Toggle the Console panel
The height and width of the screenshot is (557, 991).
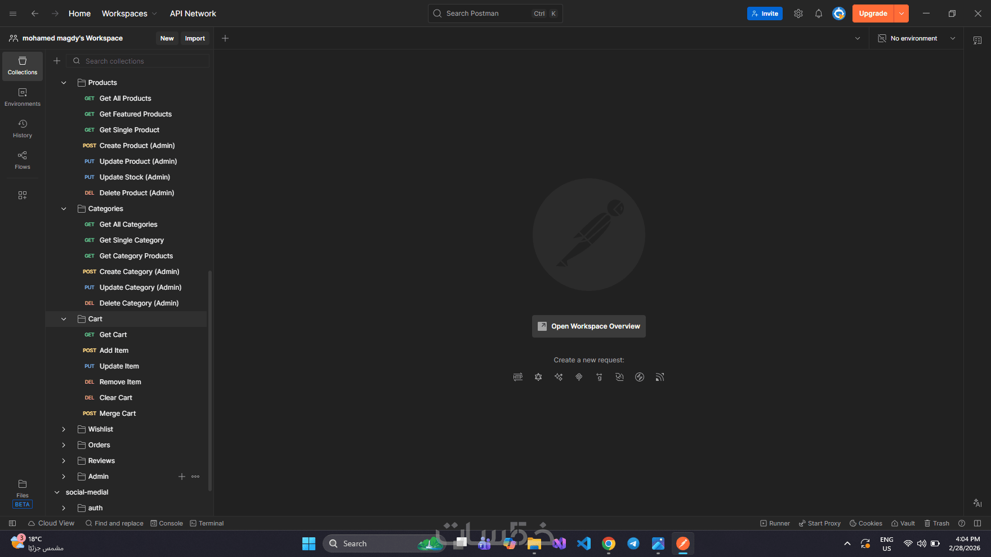point(167,523)
